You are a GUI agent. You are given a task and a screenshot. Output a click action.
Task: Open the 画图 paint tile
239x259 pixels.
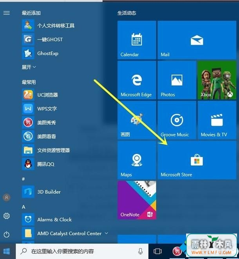(137, 120)
